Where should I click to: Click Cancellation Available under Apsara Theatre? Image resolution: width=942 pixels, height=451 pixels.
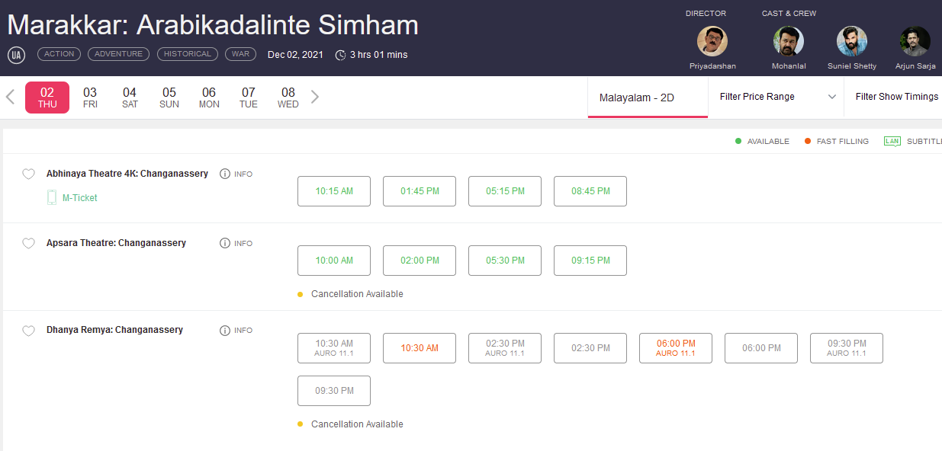pyautogui.click(x=357, y=294)
